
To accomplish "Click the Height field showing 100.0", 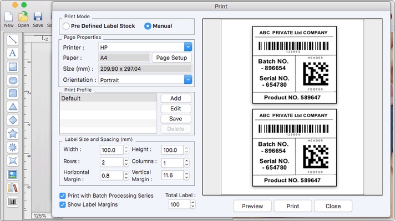I will click(173, 150).
